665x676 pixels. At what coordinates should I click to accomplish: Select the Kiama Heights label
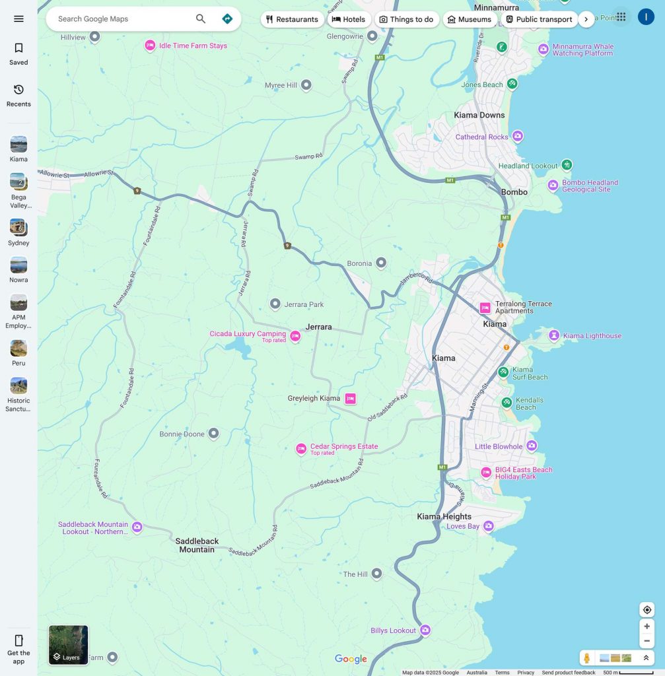[x=444, y=516]
